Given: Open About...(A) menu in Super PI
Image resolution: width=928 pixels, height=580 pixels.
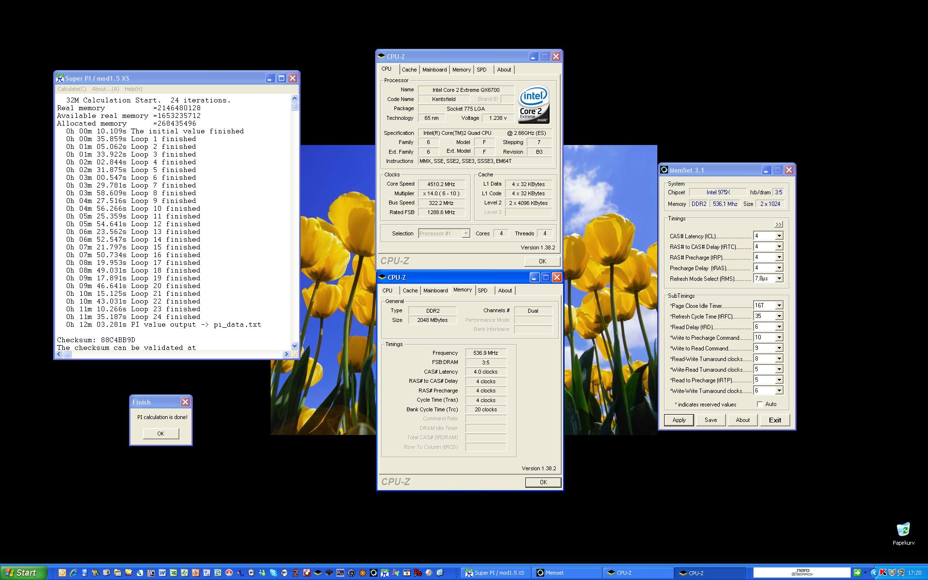Looking at the screenshot, I should [x=105, y=89].
